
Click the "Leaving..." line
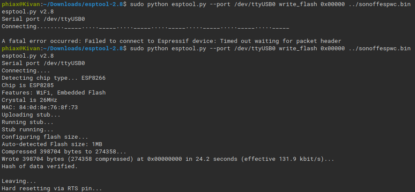pos(19,181)
